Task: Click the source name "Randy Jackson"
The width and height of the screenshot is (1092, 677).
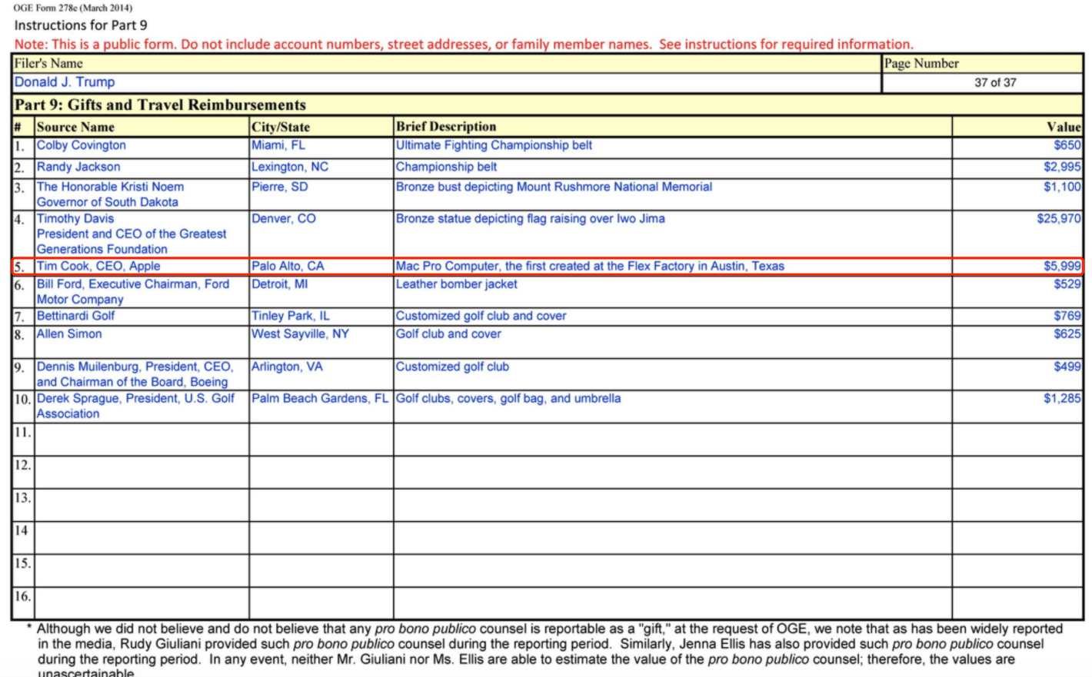Action: [78, 167]
